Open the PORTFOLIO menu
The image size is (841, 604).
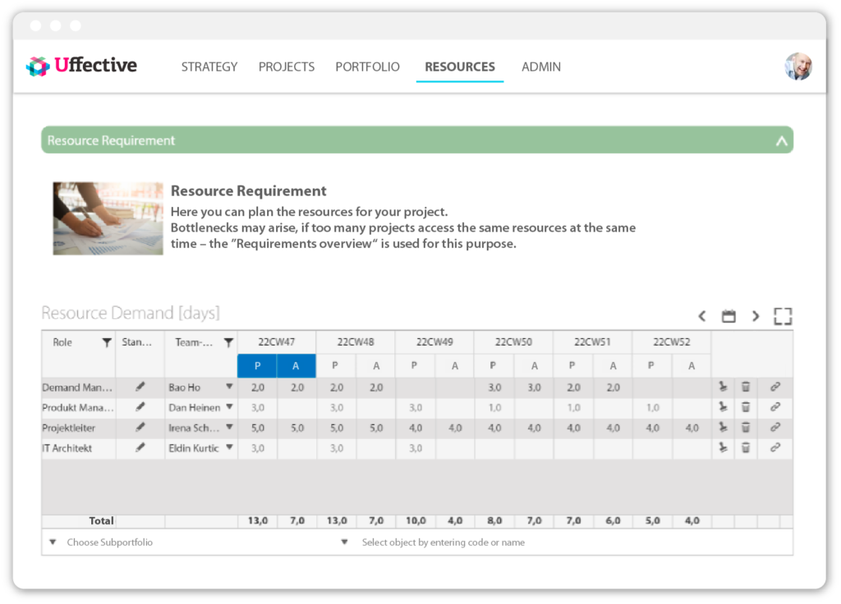(x=367, y=67)
